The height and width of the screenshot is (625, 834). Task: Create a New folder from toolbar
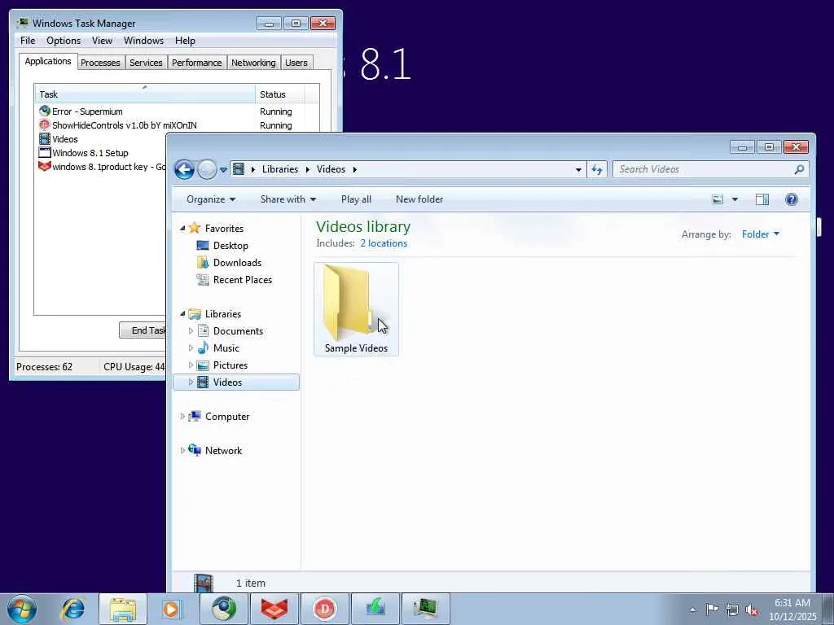pyautogui.click(x=419, y=199)
